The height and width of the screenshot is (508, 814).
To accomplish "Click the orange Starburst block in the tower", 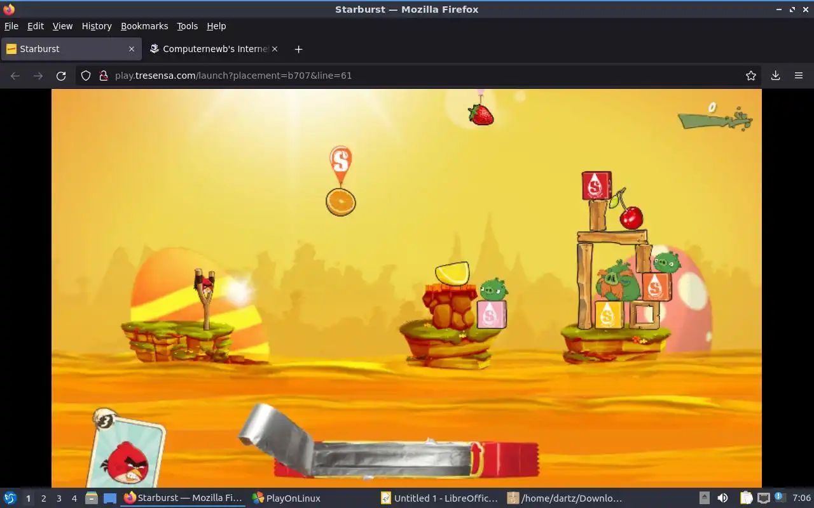I will tap(656, 286).
